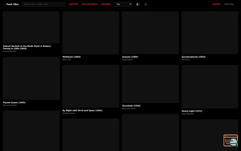
Task: Open the Gyromorphosis (1954) thumbnail
Action: pos(210,33)
